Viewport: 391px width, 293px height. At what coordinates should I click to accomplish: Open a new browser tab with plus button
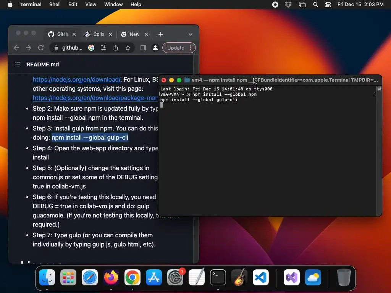(161, 34)
